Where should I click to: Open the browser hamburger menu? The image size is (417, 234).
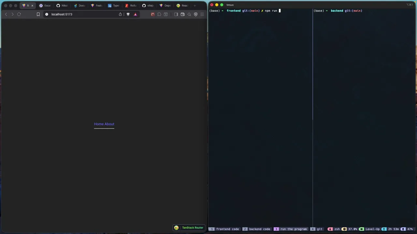pyautogui.click(x=202, y=14)
